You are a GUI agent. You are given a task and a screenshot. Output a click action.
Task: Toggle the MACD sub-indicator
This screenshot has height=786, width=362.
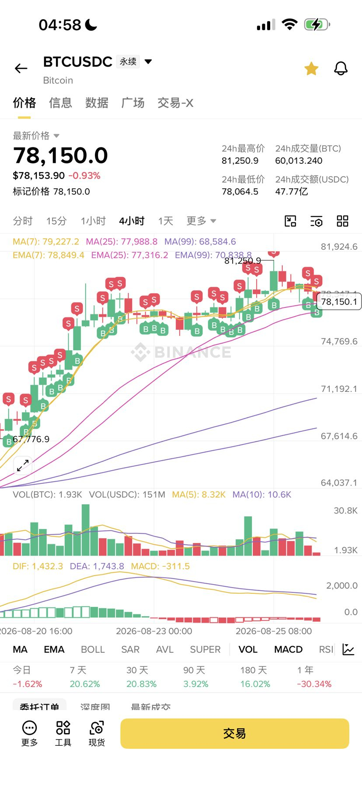(x=289, y=649)
